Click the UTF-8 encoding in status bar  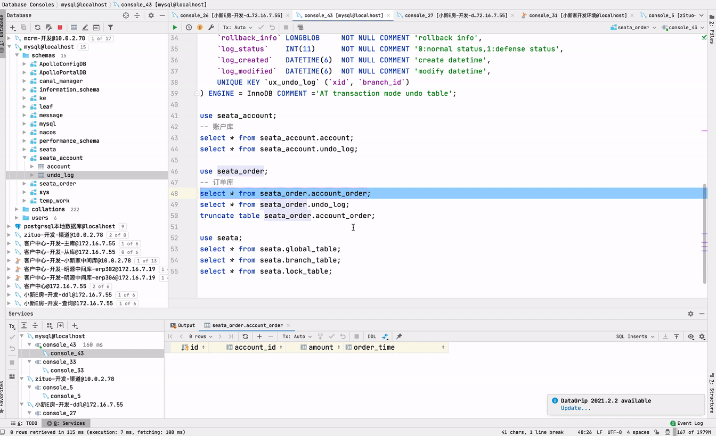(614, 432)
